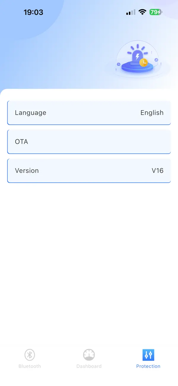Tap the 79% battery charge indicator

[x=155, y=12]
